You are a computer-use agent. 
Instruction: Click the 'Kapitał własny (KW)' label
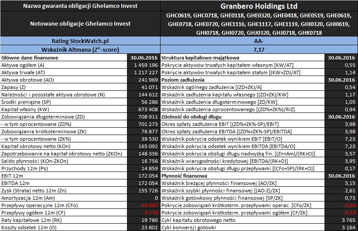(x=25, y=109)
